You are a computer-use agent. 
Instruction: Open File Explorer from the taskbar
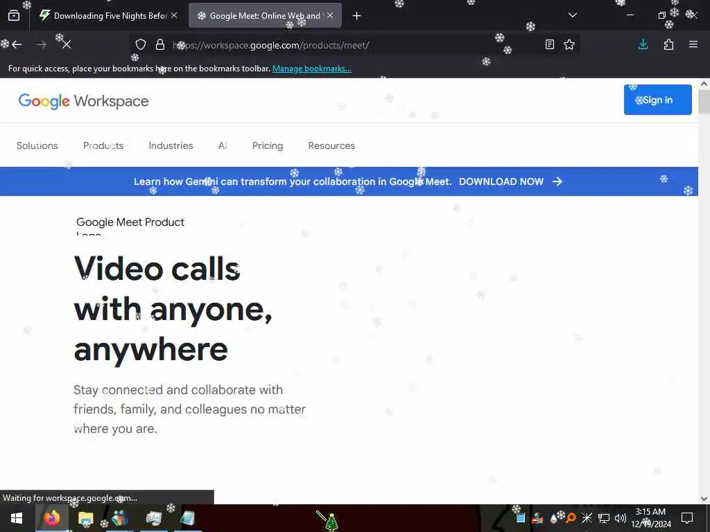click(85, 518)
